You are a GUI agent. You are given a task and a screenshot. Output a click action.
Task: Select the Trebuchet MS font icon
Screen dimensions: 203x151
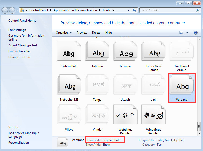pos(69,84)
